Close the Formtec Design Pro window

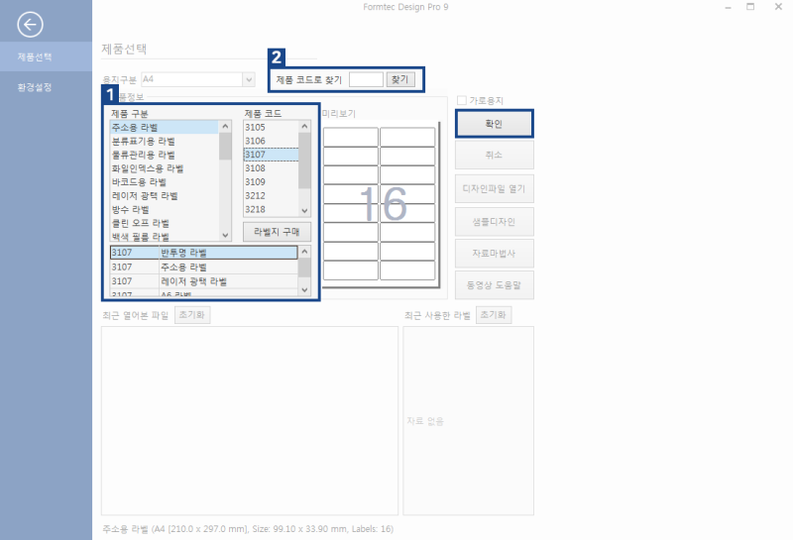[778, 7]
